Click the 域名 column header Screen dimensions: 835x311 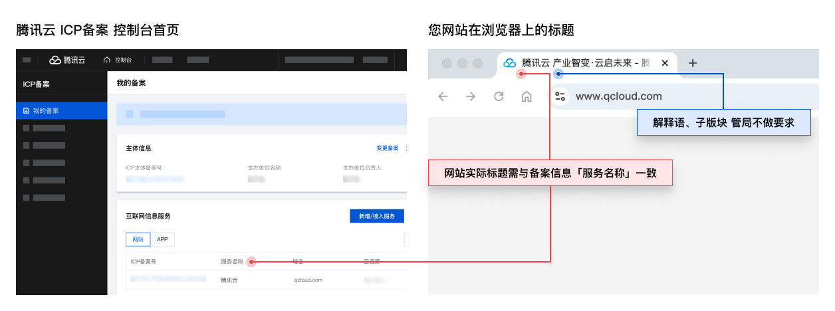298,262
